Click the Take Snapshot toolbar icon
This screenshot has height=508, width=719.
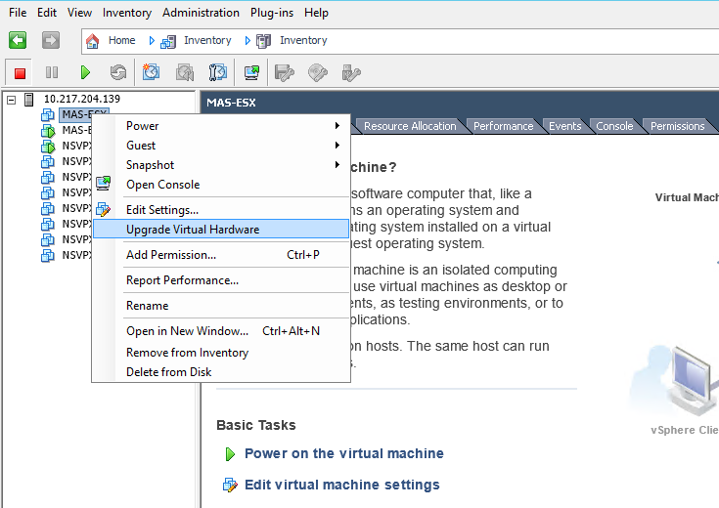pos(151,72)
